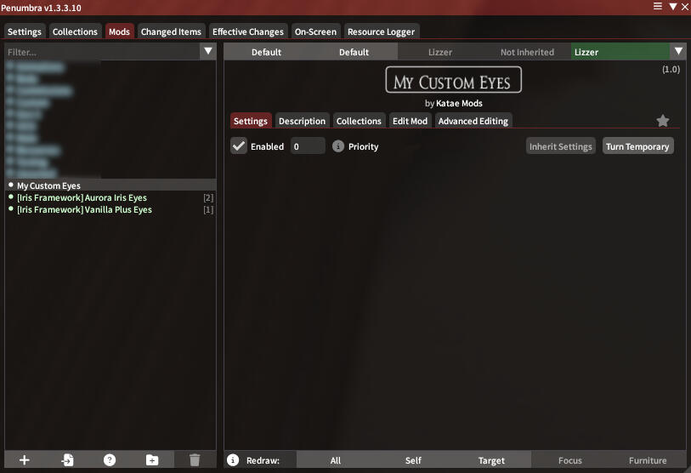
Task: Click Redraw Self button
Action: (x=413, y=460)
